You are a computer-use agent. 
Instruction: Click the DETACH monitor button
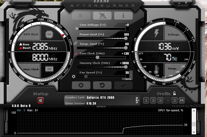coord(101,107)
